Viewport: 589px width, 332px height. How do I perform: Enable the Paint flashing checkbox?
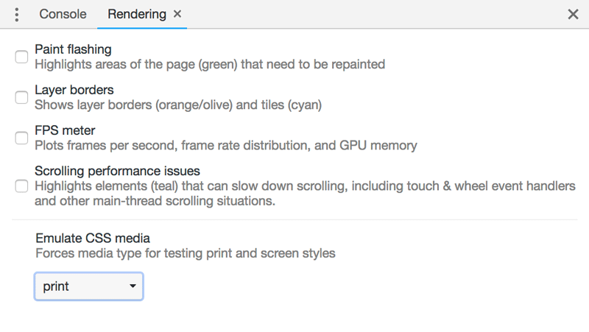(x=22, y=57)
